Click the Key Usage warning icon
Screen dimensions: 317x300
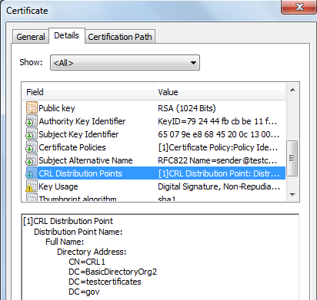(x=32, y=186)
